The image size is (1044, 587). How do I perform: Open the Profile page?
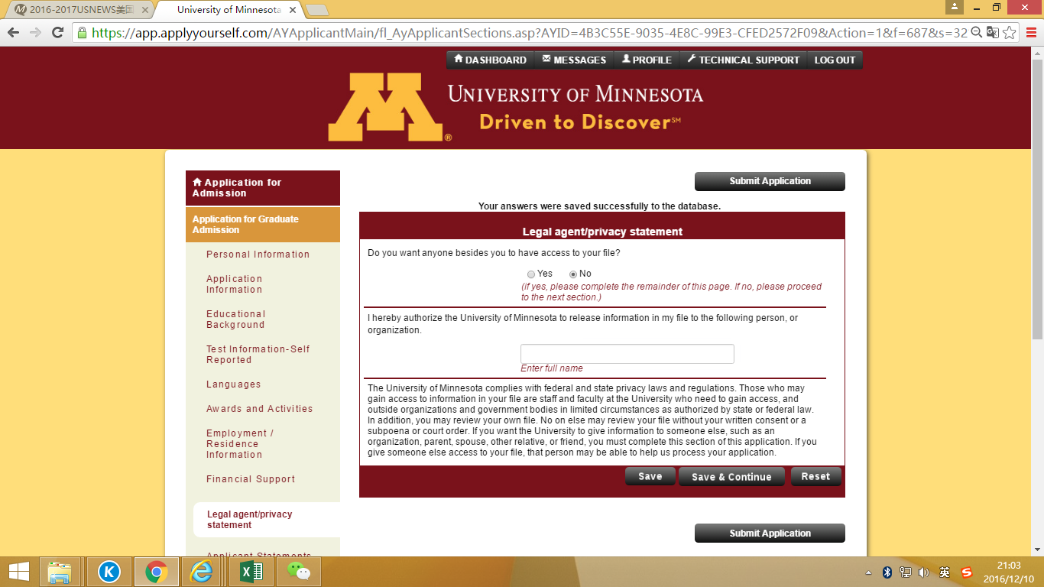point(647,60)
